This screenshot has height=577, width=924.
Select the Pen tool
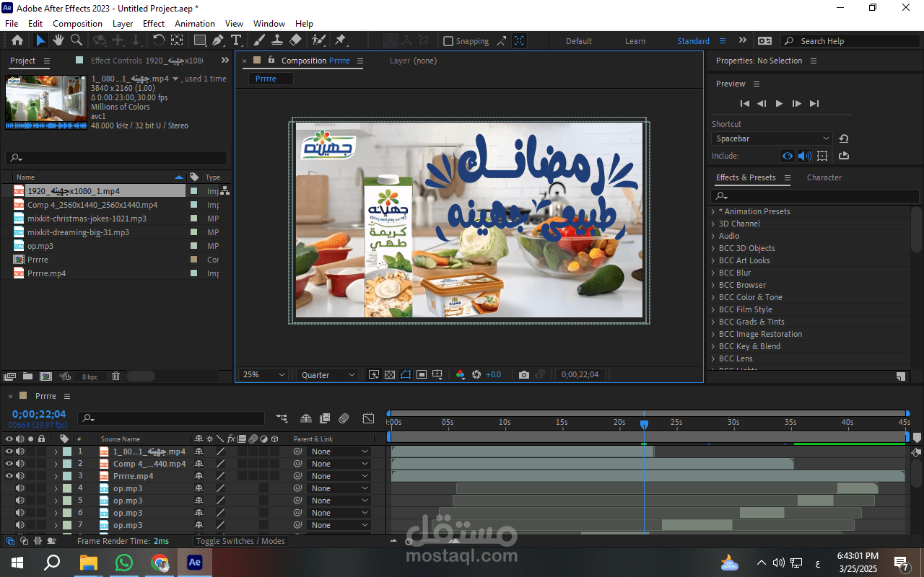(x=218, y=40)
